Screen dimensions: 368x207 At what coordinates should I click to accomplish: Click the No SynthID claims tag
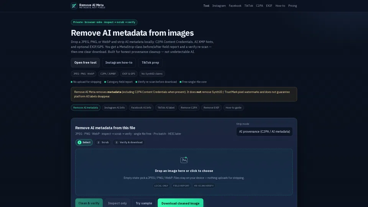152,74
